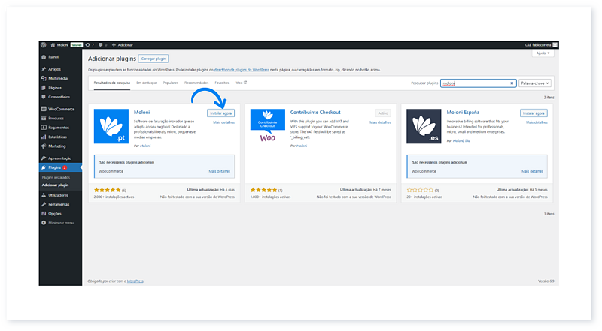Click the WordPress logo in admin bar
The width and height of the screenshot is (602, 331).
click(44, 45)
